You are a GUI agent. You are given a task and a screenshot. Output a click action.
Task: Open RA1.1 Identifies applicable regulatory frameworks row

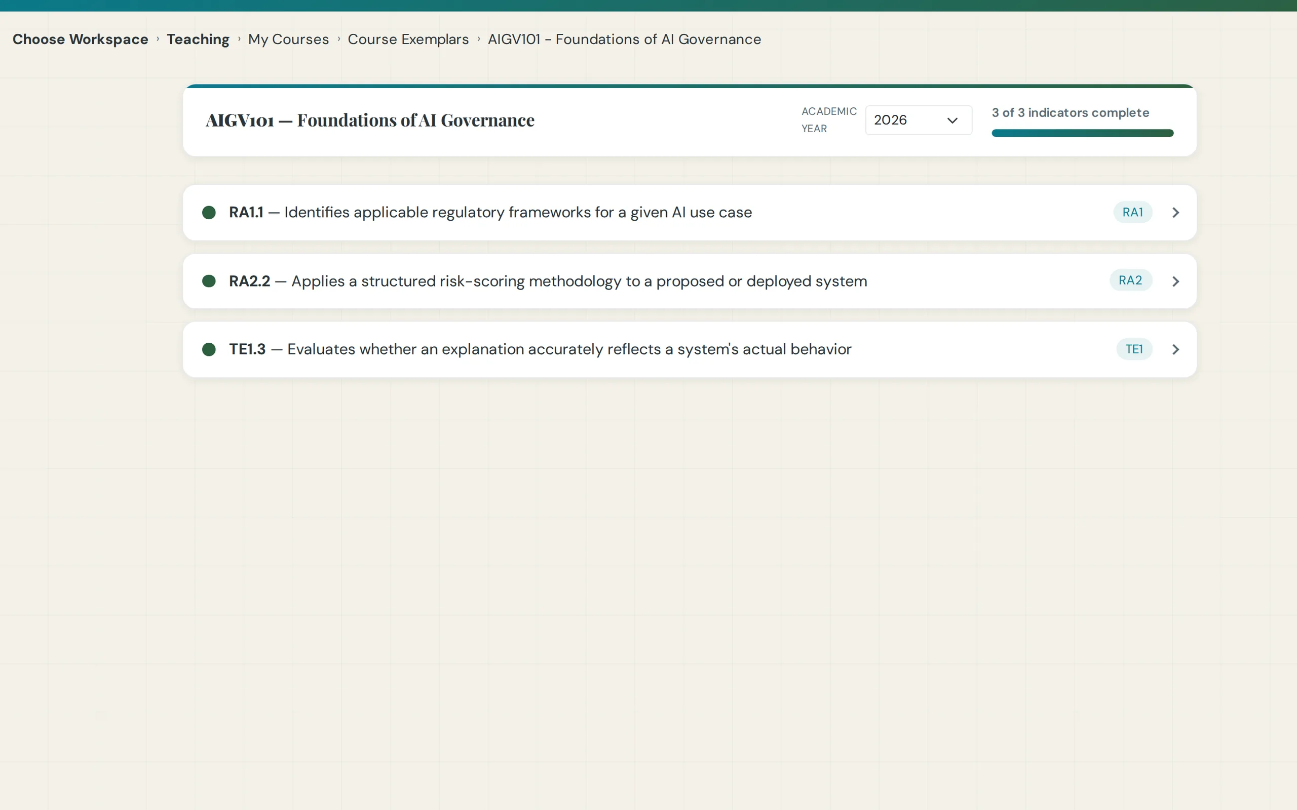(x=690, y=213)
